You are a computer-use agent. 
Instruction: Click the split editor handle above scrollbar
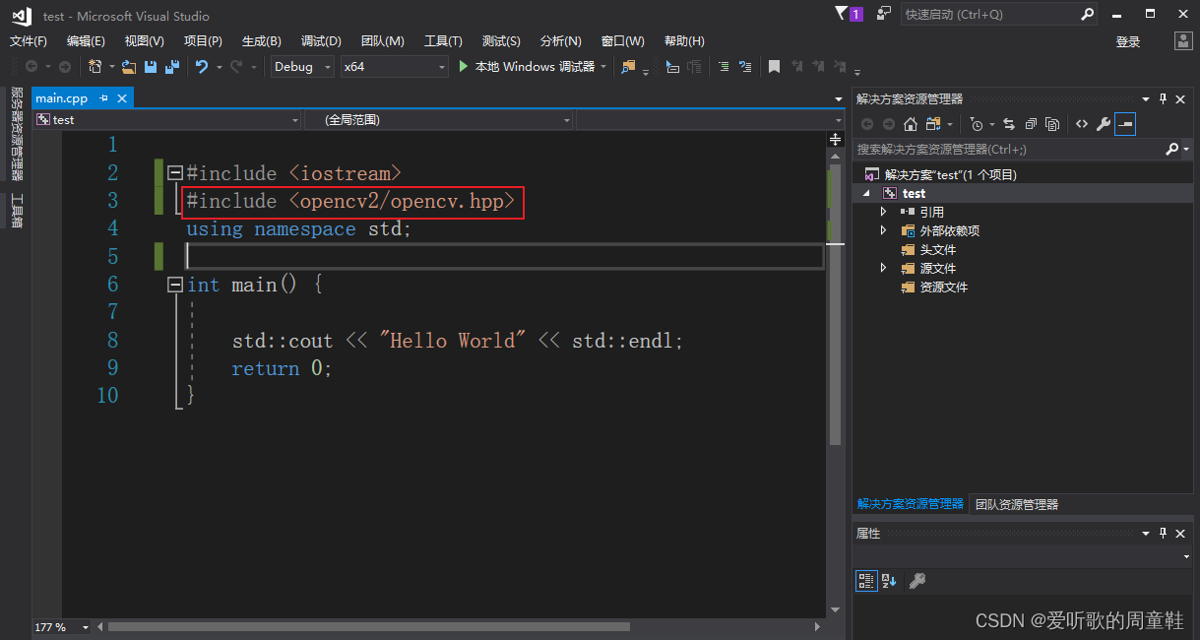(x=836, y=140)
